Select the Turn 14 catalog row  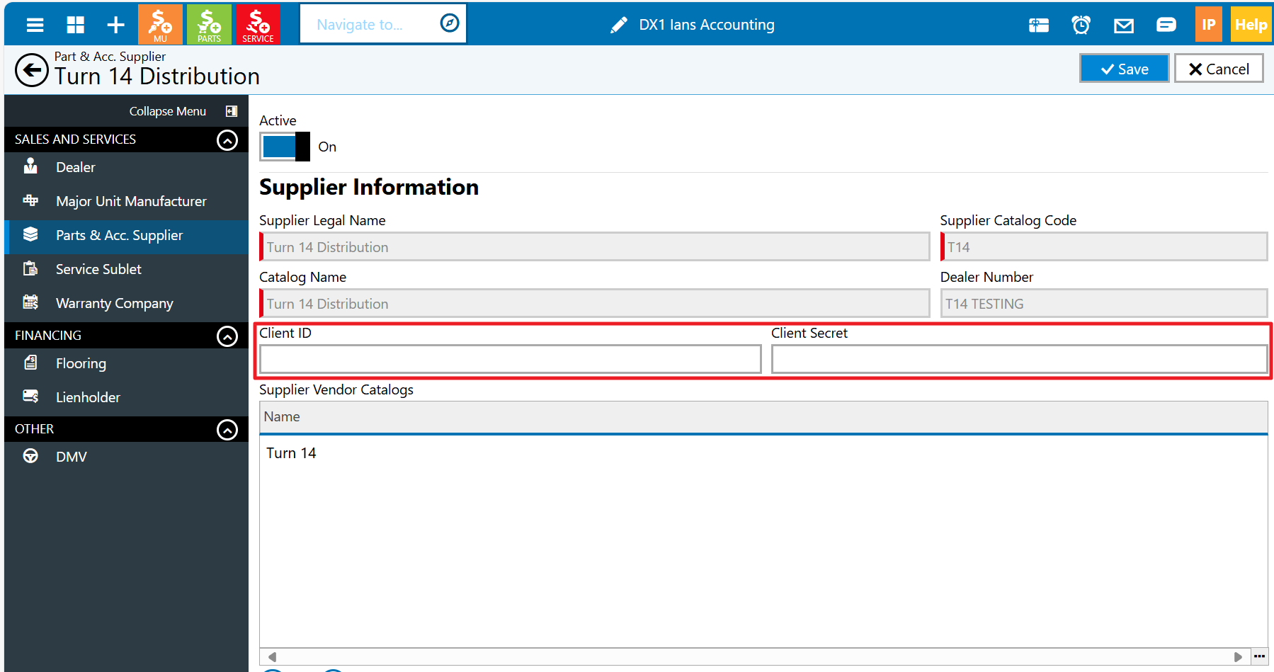(x=763, y=453)
